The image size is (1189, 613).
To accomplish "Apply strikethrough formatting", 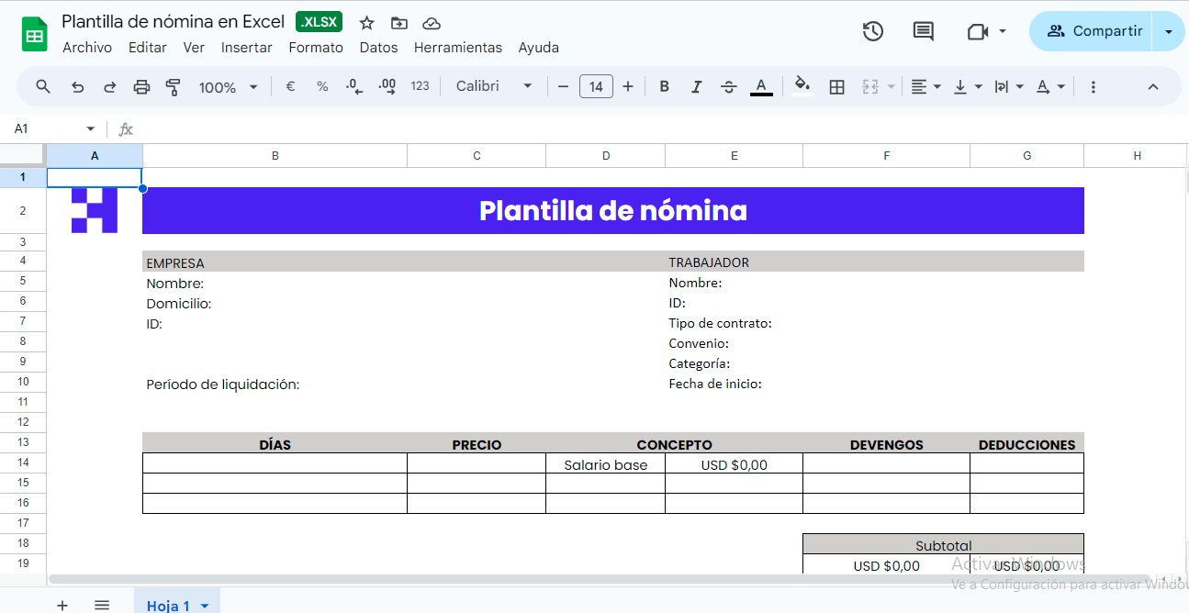I will coord(728,86).
